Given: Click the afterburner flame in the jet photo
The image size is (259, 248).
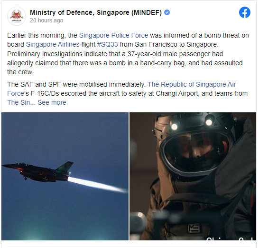Looking at the screenshot, I should pyautogui.click(x=97, y=184).
